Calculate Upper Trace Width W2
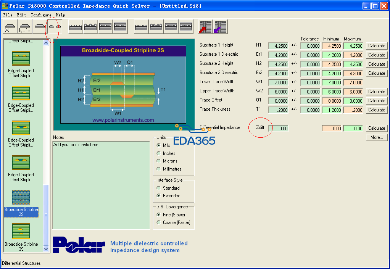390x269 pixels. (x=377, y=92)
